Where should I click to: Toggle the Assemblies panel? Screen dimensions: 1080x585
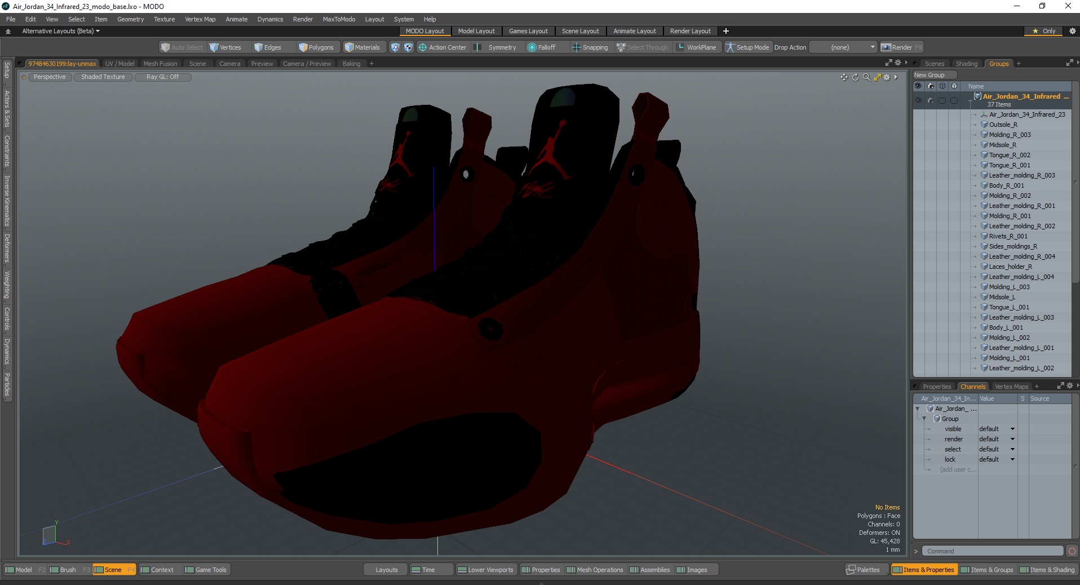(650, 570)
